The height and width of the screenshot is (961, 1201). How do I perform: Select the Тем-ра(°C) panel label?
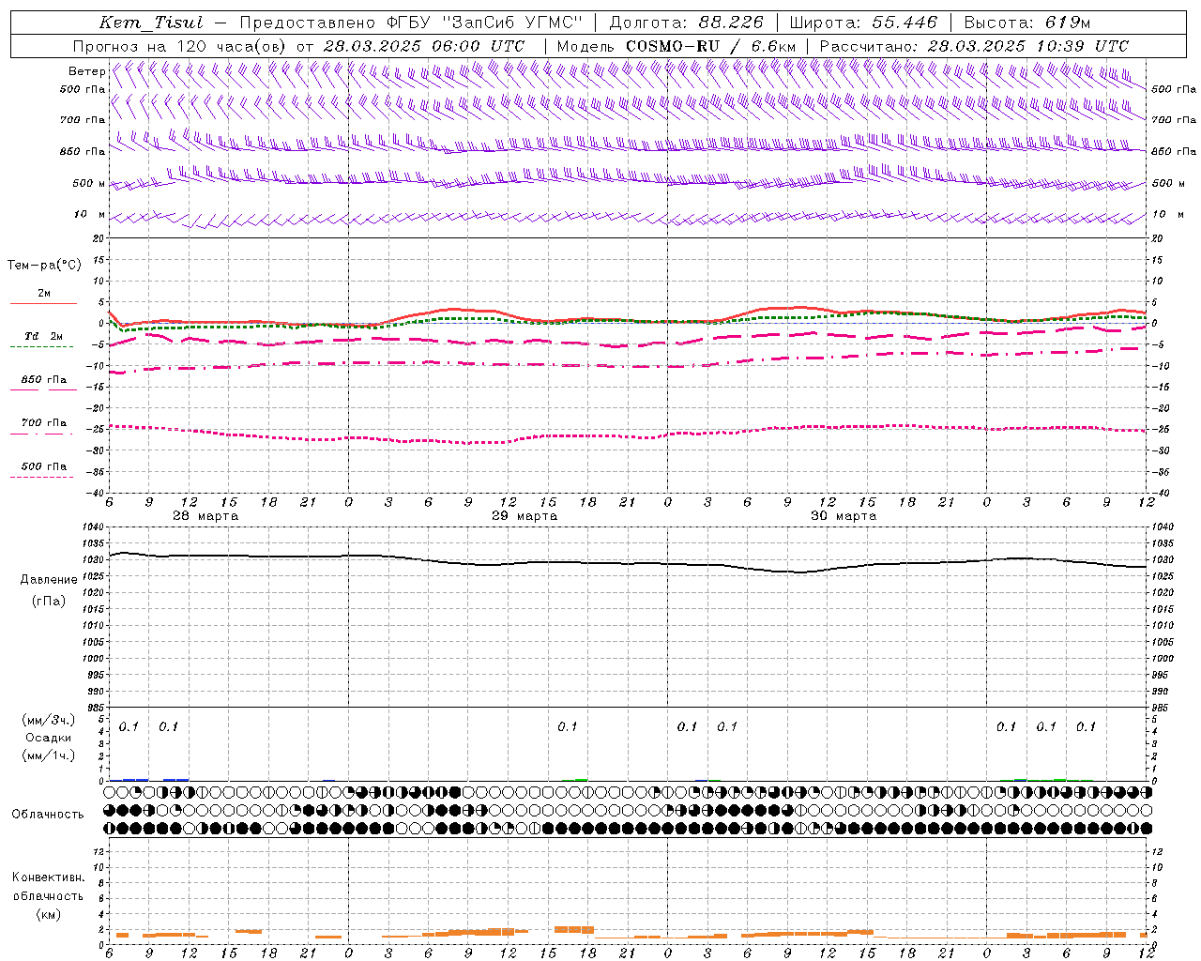pyautogui.click(x=44, y=266)
